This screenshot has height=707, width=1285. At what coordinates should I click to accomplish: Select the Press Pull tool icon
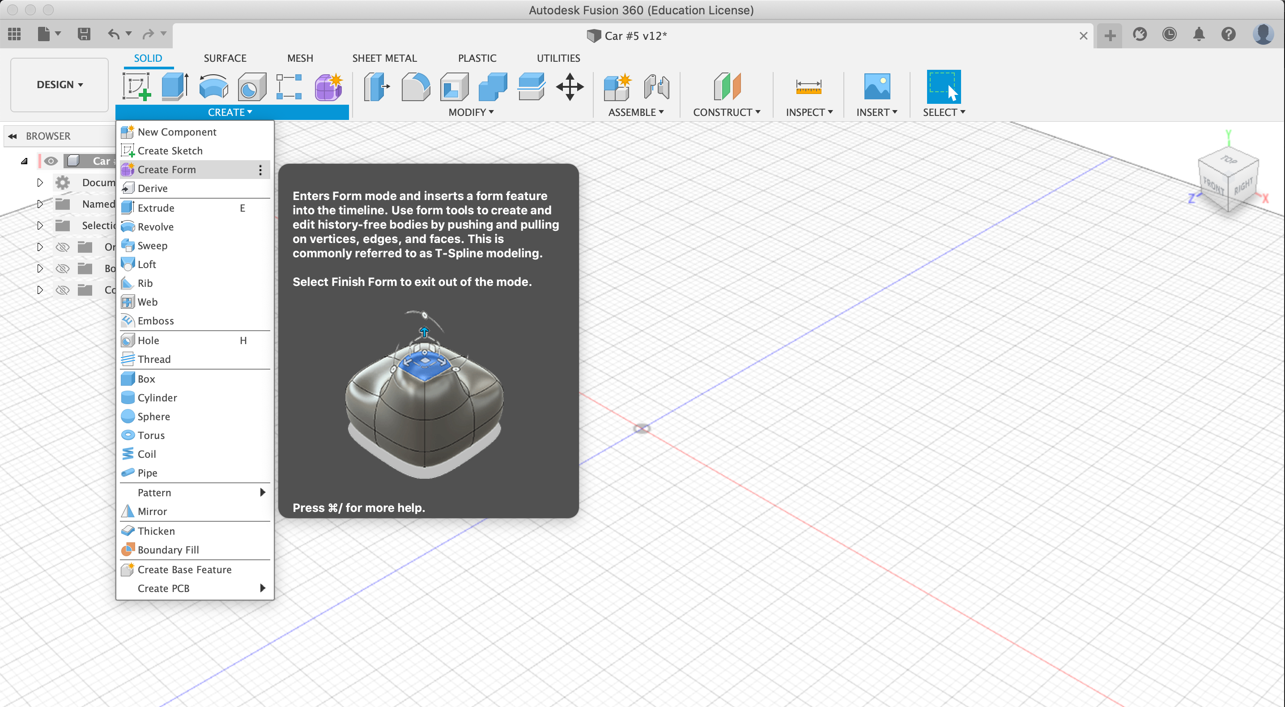[x=376, y=87]
